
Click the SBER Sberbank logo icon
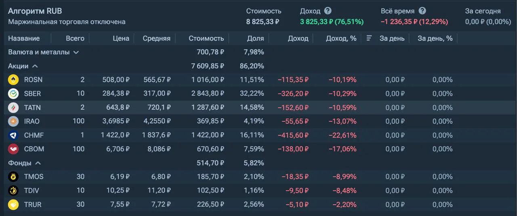13,93
